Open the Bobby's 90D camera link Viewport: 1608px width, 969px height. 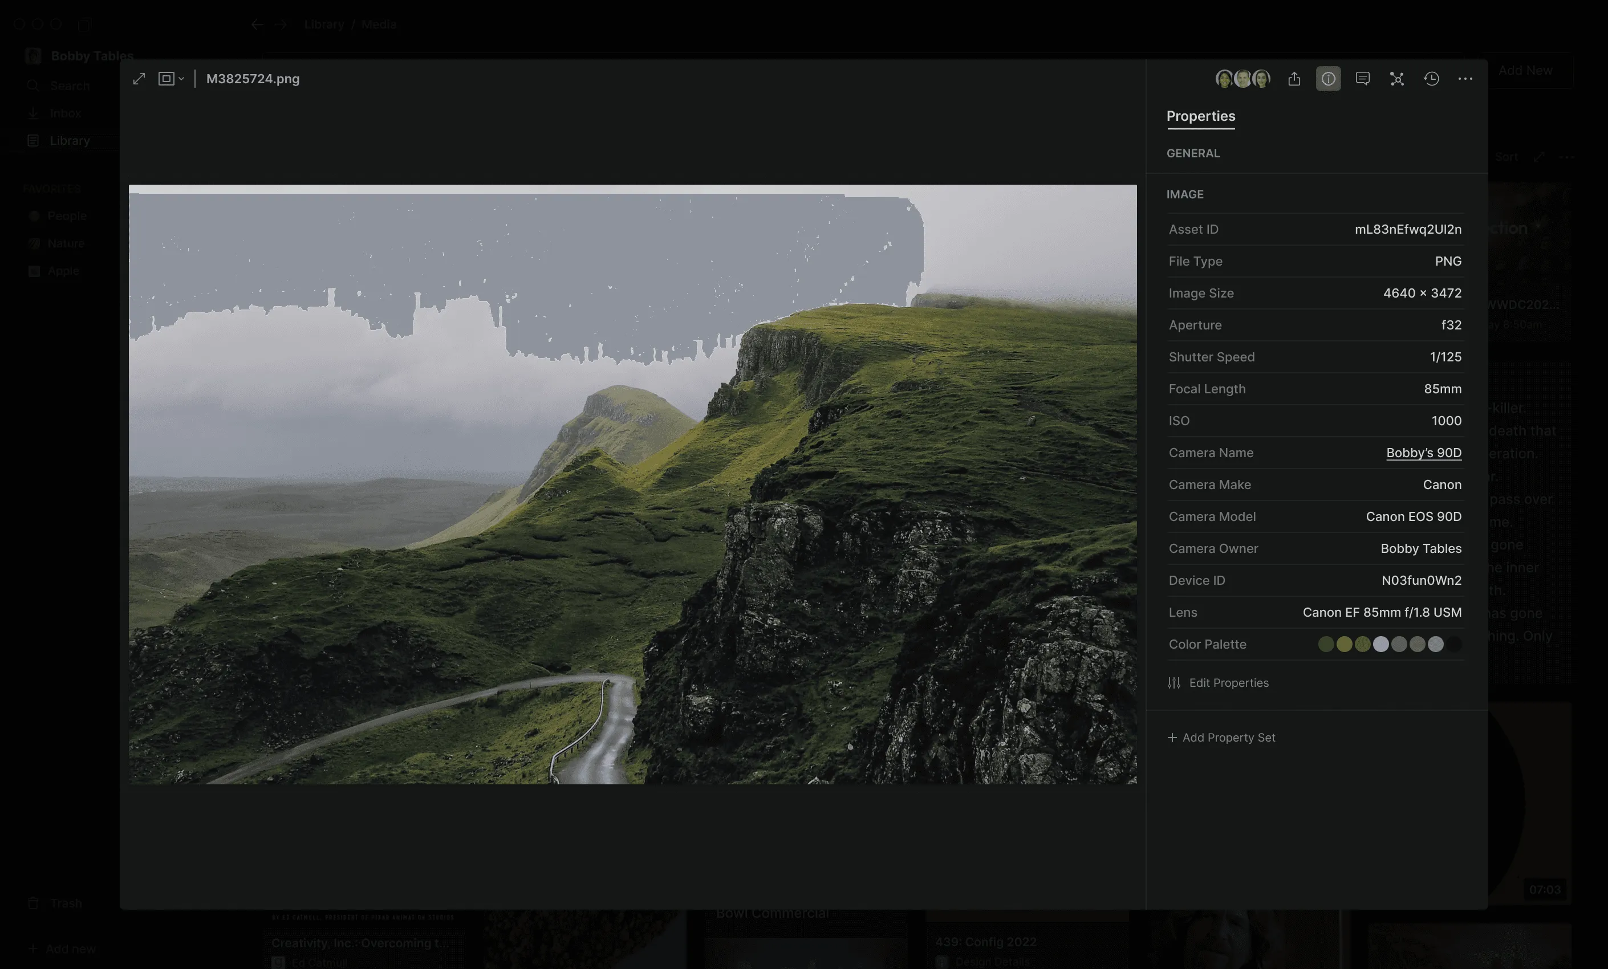[x=1423, y=453]
